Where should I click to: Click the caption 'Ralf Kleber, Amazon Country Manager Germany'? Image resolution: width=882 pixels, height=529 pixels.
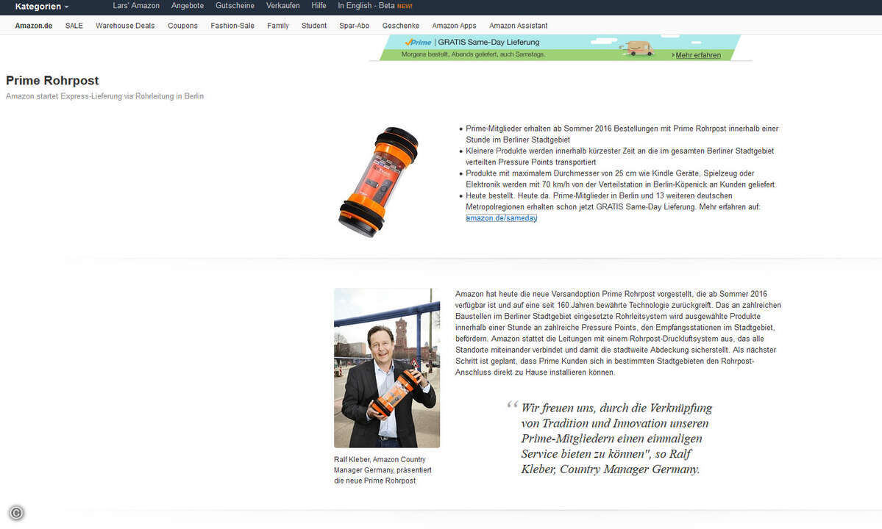click(383, 470)
